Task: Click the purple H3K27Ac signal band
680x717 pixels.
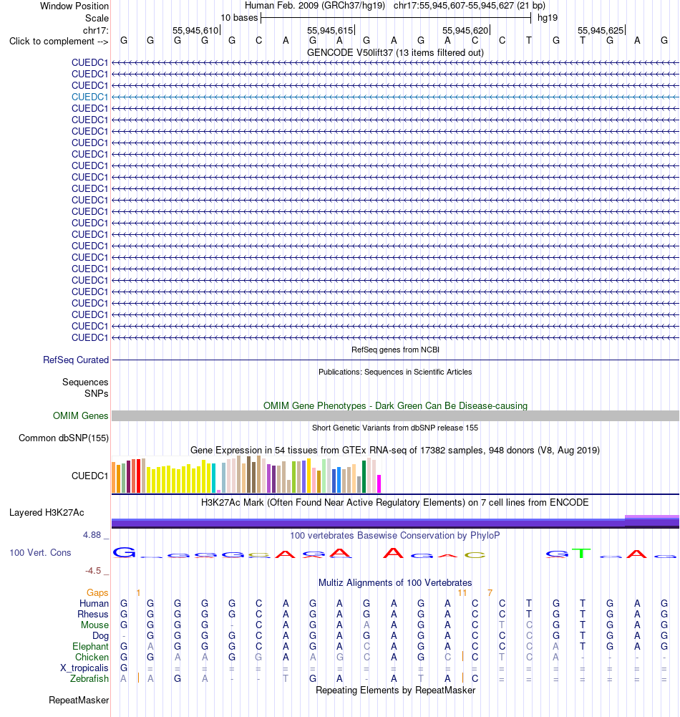Action: [395, 521]
